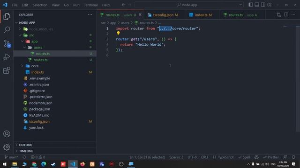The image size is (300, 168).
Task: Click the VS Code logo in title bar
Action: 5,5
